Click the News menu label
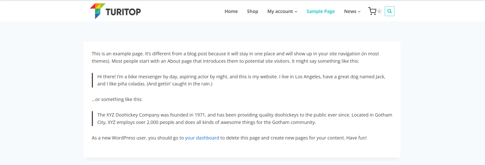The image size is (485, 165). 350,11
